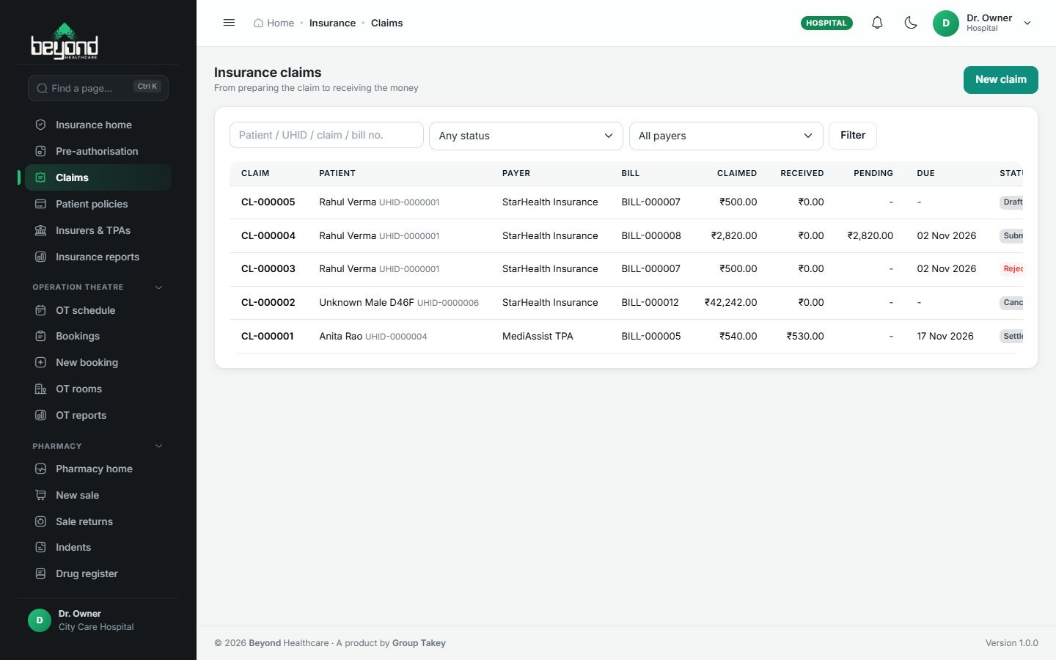Focus the patient / UHID search field
Image resolution: width=1056 pixels, height=660 pixels.
point(326,135)
